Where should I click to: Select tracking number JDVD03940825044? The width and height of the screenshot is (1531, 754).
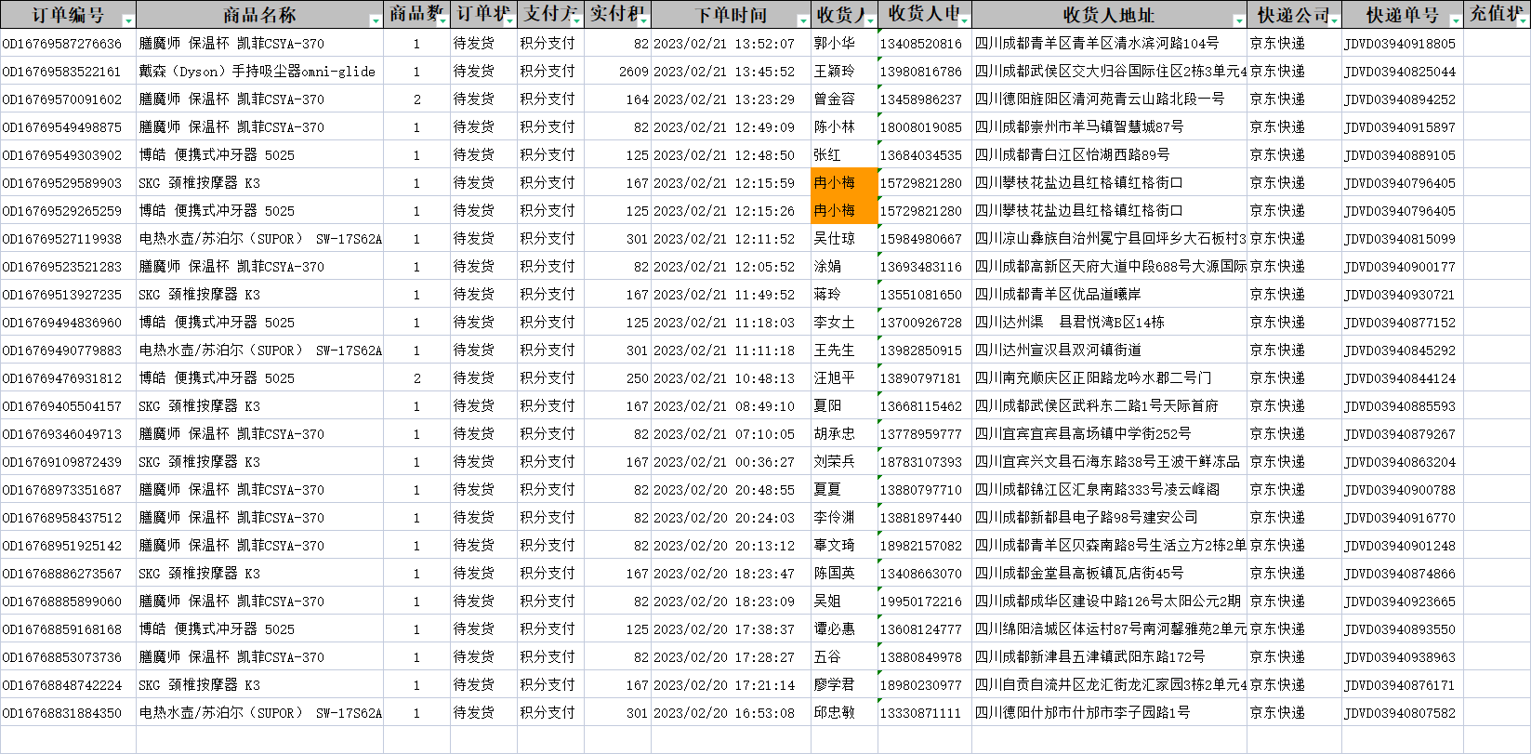click(x=1402, y=72)
